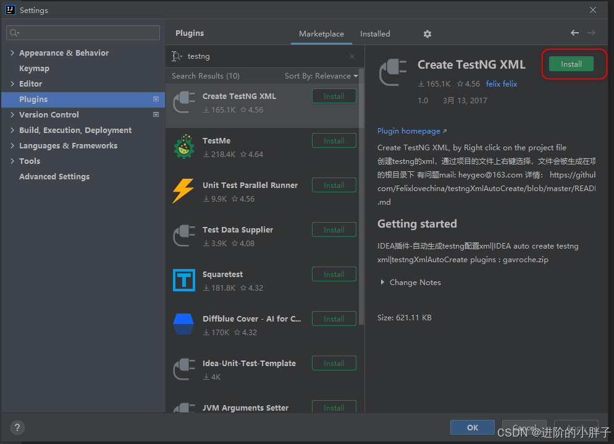
Task: Click the Unit Test Parallel Runner lightning icon
Action: (184, 191)
